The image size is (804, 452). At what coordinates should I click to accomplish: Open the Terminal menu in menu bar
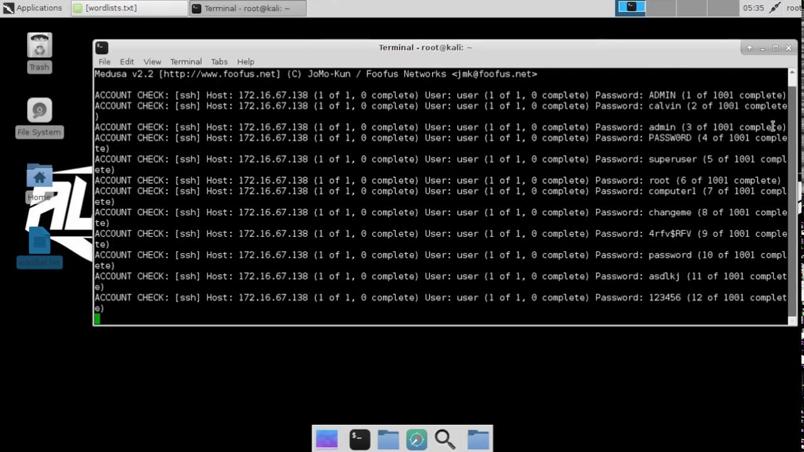[x=186, y=62]
